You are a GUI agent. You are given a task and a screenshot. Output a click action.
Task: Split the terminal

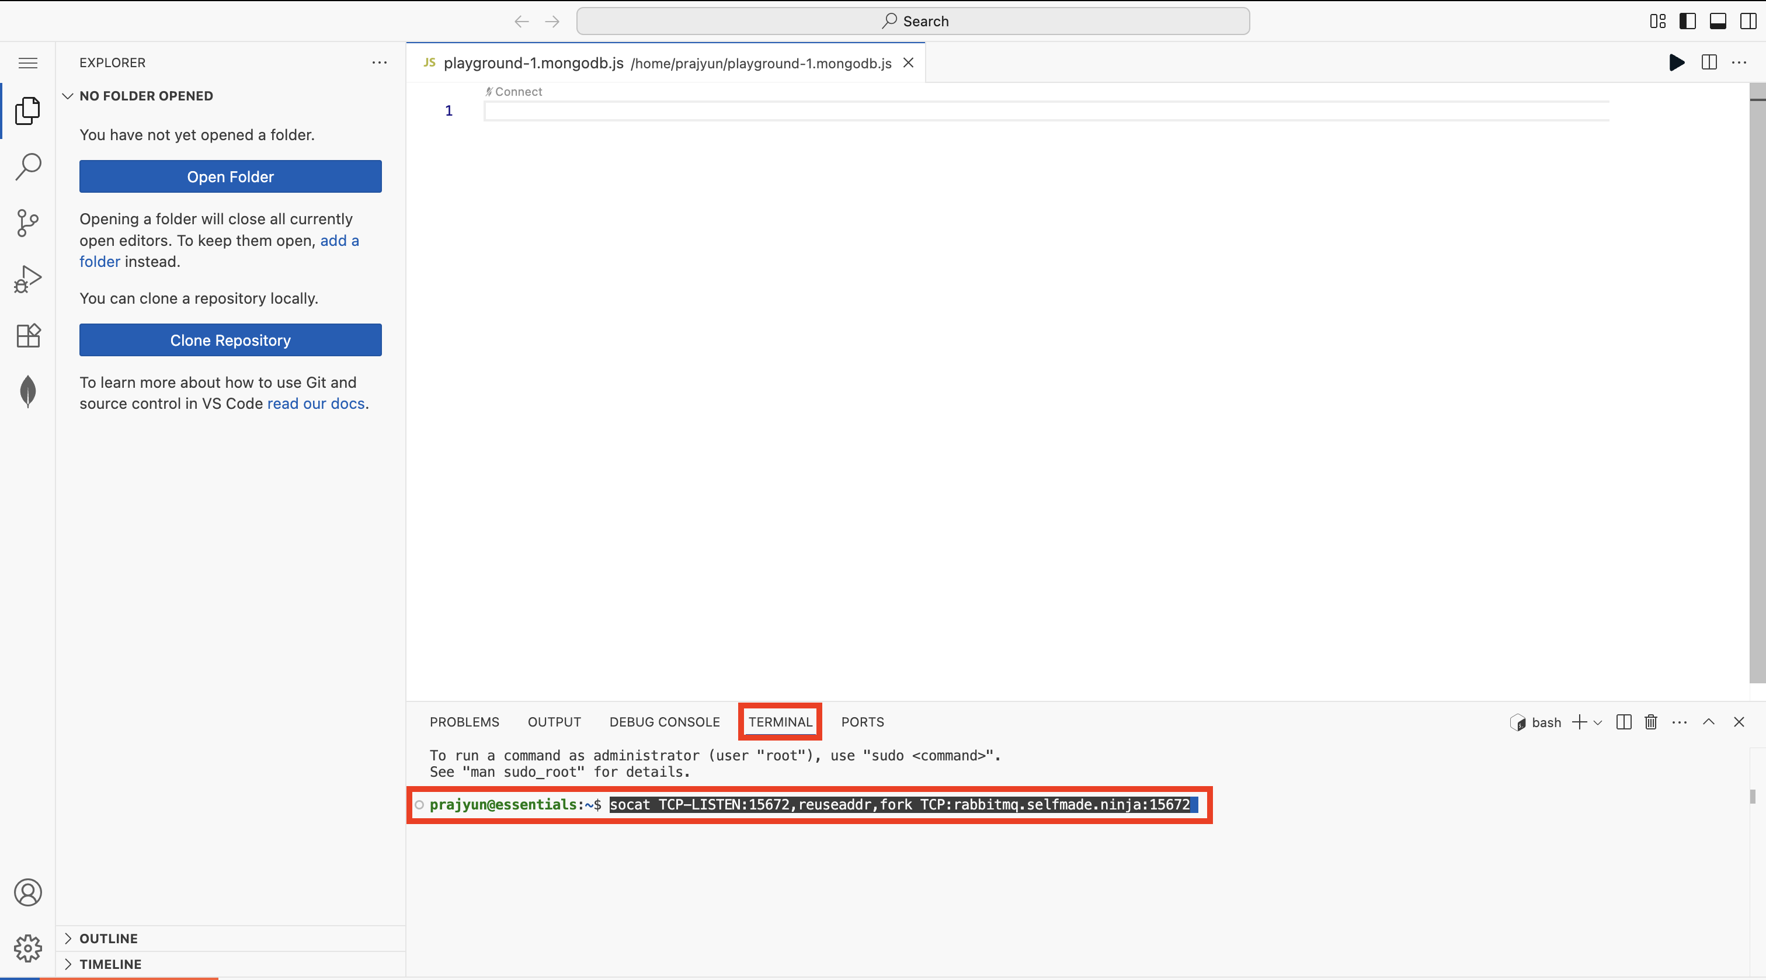click(1624, 722)
